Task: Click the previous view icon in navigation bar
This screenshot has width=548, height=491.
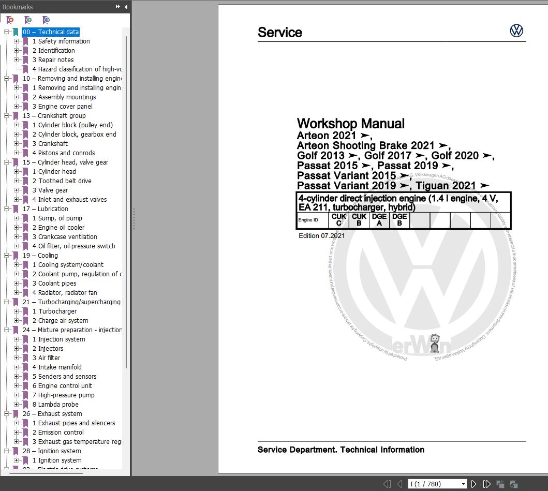Action: pos(500,484)
